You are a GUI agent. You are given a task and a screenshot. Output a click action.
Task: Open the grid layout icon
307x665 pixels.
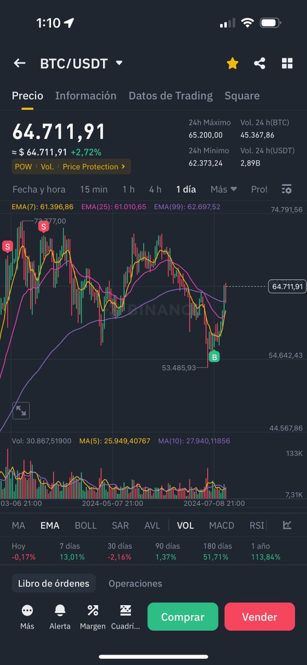[x=287, y=63]
